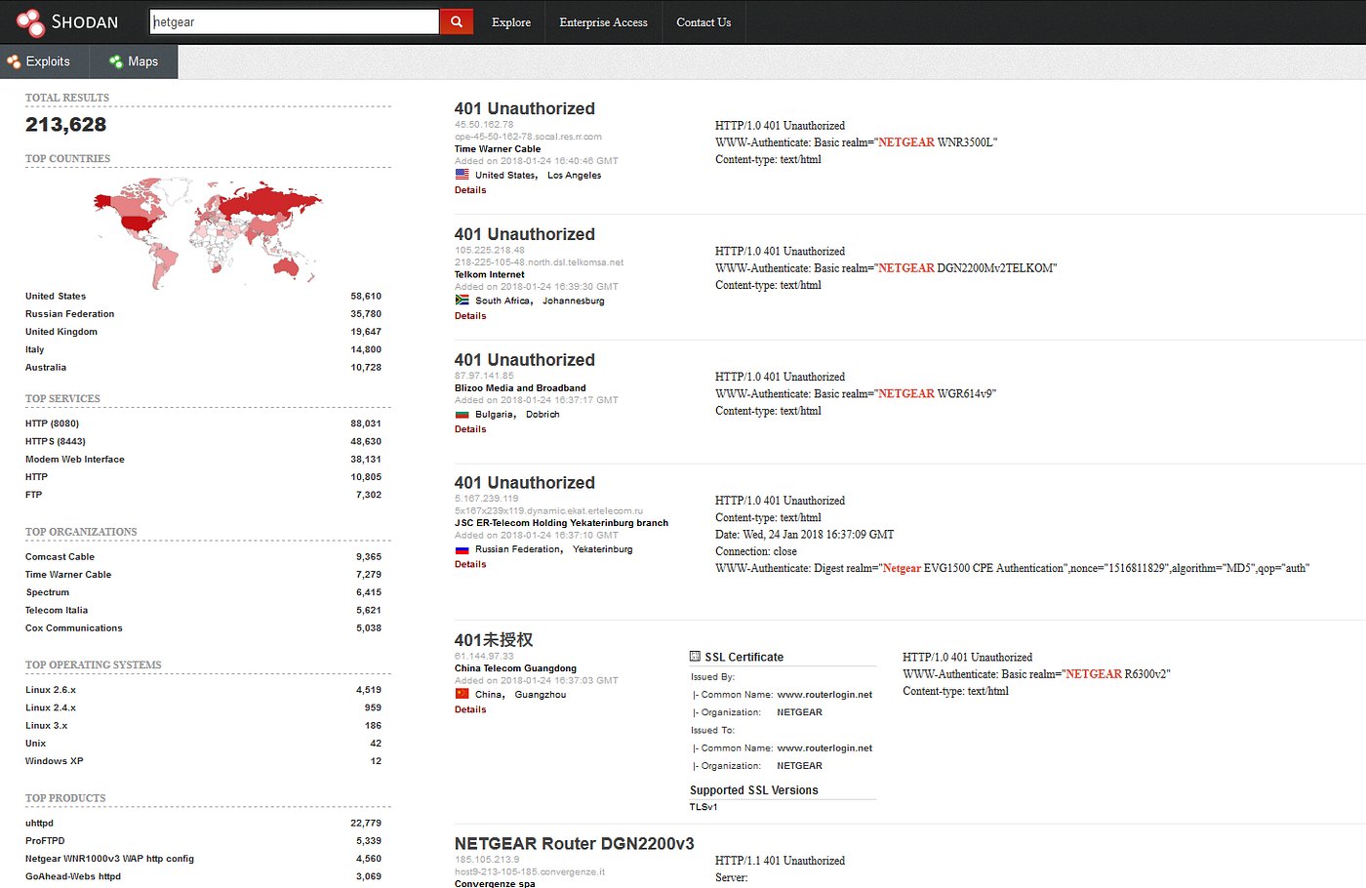Click IP address 5.167.239.119
Image resolution: width=1366 pixels, height=888 pixels.
pyautogui.click(x=487, y=499)
